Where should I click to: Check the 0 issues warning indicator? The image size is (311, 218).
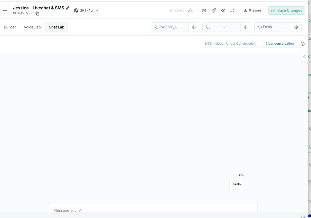pos(252,10)
